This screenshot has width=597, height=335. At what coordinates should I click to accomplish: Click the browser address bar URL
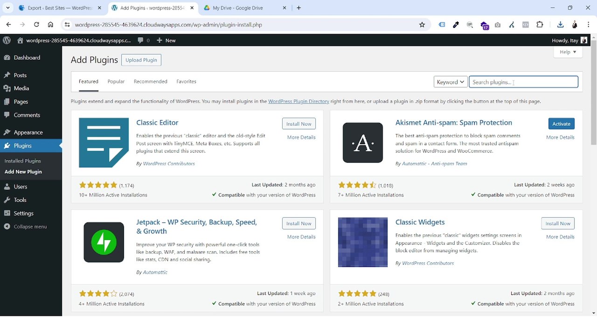tap(168, 25)
